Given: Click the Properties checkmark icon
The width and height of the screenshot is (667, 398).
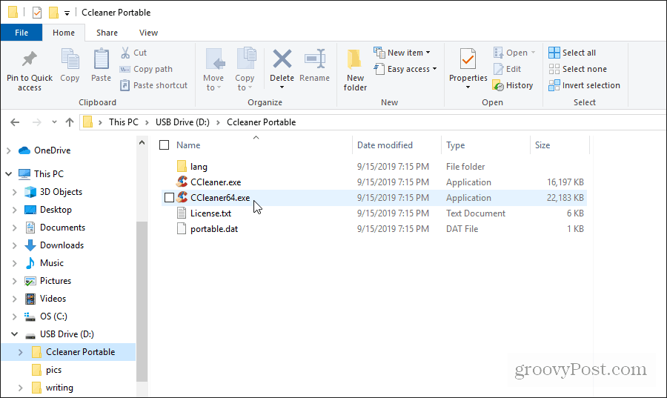Looking at the screenshot, I should (468, 59).
